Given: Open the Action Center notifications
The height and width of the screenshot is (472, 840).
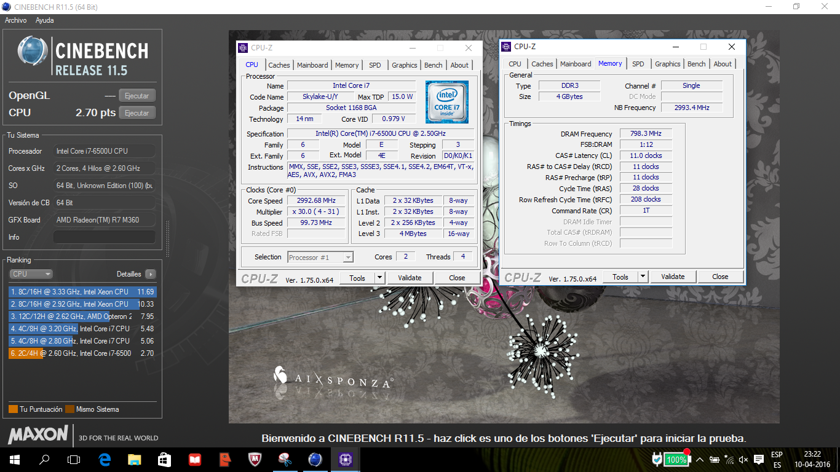Looking at the screenshot, I should point(759,459).
